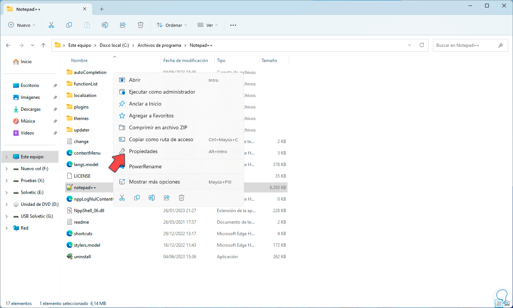Expand Nuevo vol (F:) in the sidebar
The image size is (513, 308).
[x=7, y=169]
